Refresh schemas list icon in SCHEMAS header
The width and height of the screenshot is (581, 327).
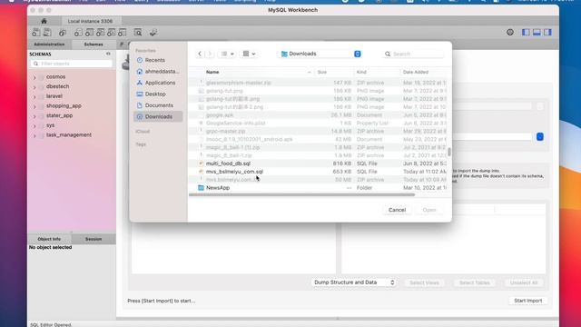tap(108, 54)
